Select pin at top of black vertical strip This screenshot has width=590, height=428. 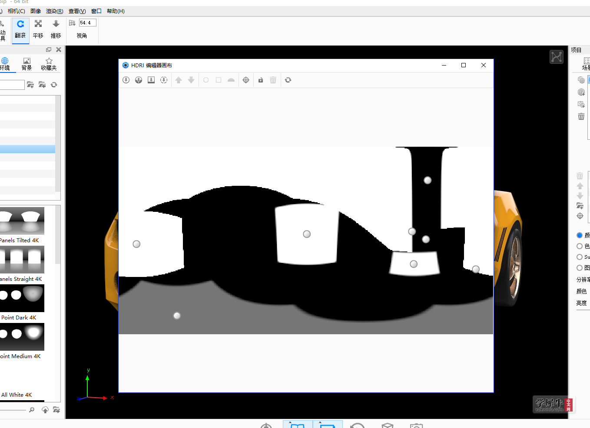[428, 180]
